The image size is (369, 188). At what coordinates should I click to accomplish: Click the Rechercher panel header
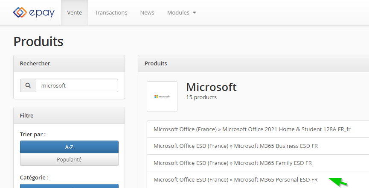69,64
